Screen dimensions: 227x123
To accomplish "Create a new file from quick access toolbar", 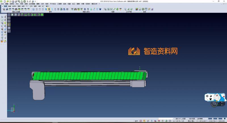I will pyautogui.click(x=5, y=1).
